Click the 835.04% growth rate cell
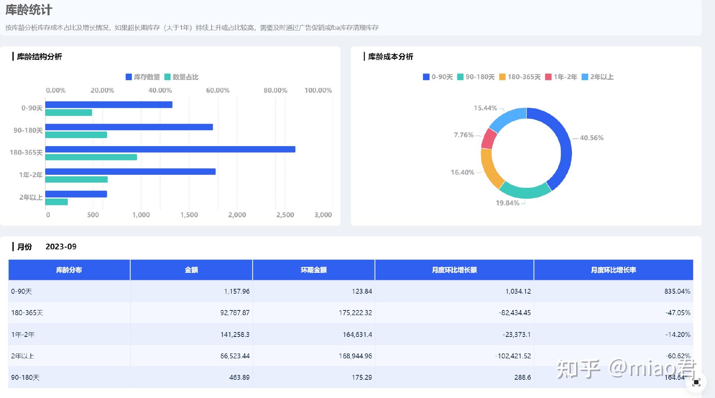 pyautogui.click(x=677, y=291)
